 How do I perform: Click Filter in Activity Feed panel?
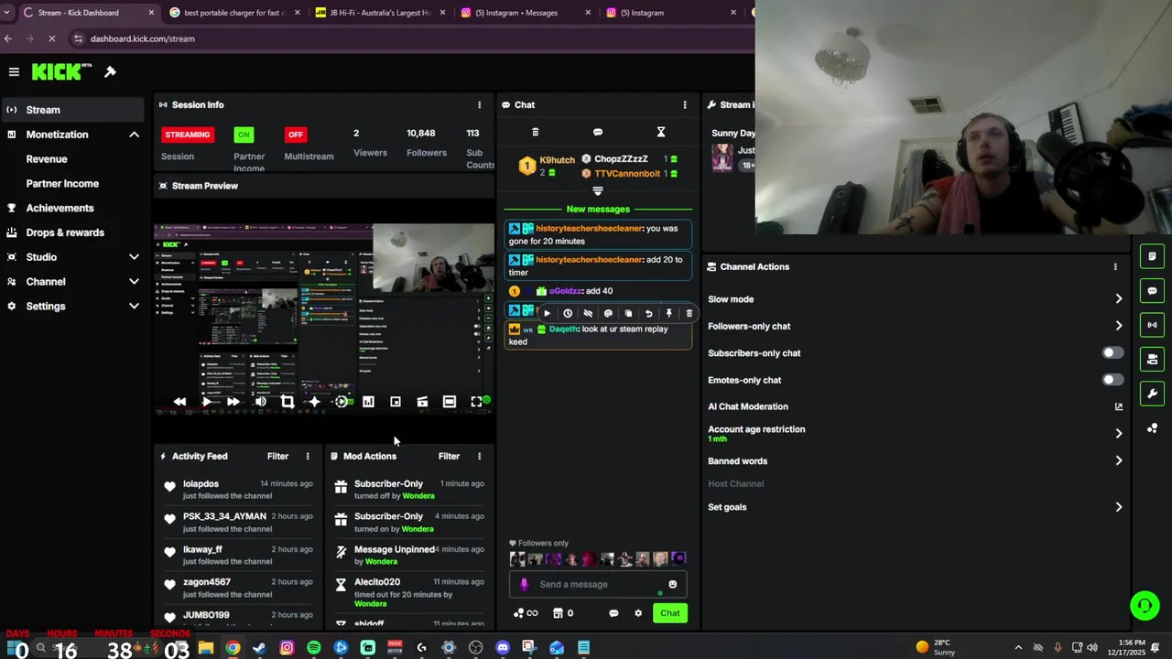pos(277,456)
